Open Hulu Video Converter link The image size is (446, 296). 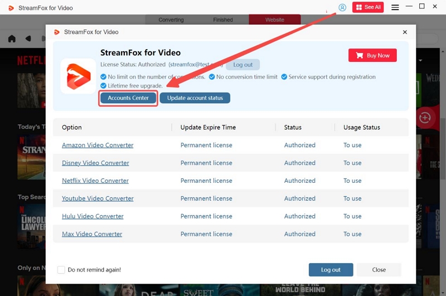point(93,216)
